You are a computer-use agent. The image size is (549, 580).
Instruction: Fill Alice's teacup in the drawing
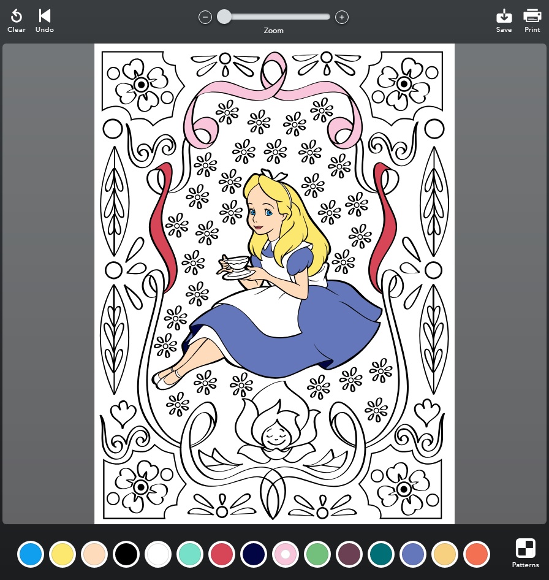pyautogui.click(x=238, y=262)
